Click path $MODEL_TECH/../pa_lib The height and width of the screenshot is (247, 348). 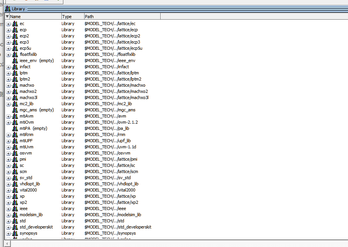[107, 128]
